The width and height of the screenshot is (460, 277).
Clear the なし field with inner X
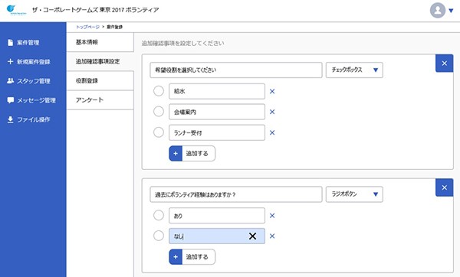252,236
